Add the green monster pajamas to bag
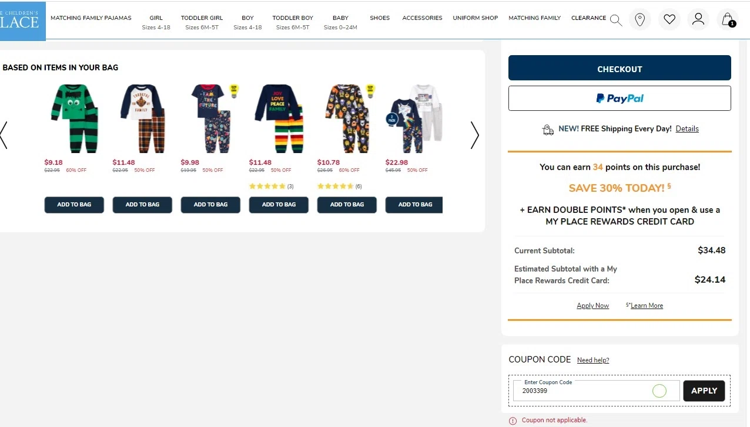Screen dimensions: 750x427 point(74,205)
